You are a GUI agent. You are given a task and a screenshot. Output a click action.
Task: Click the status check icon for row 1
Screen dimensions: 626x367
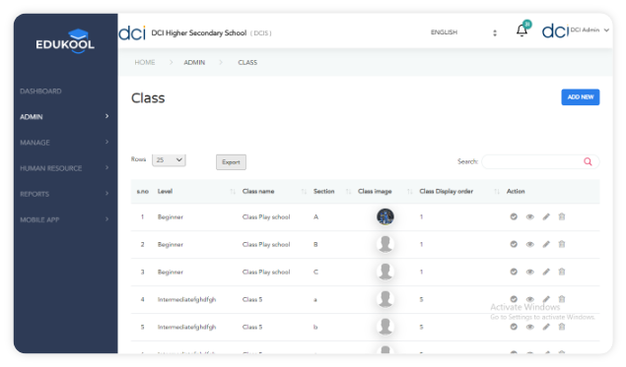[514, 216]
